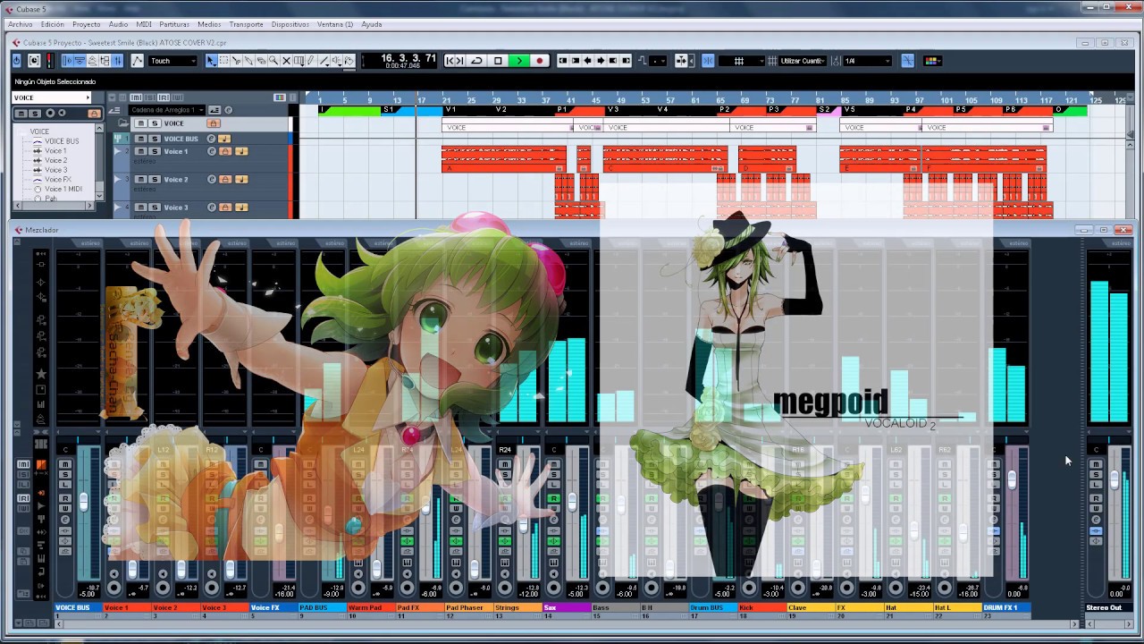This screenshot has height=644, width=1144.
Task: Select the Zoom magnifier tool
Action: tap(273, 61)
